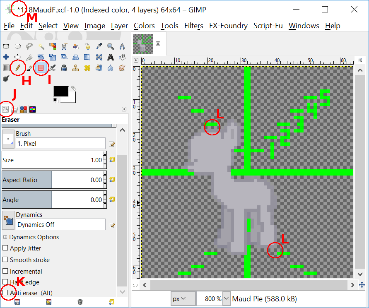
Task: Open the Filters menu
Action: click(x=194, y=26)
